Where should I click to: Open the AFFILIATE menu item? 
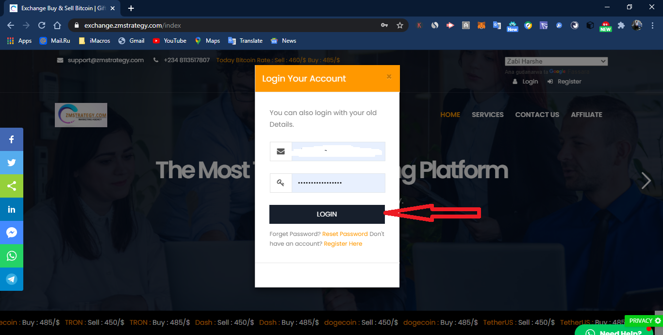[586, 115]
